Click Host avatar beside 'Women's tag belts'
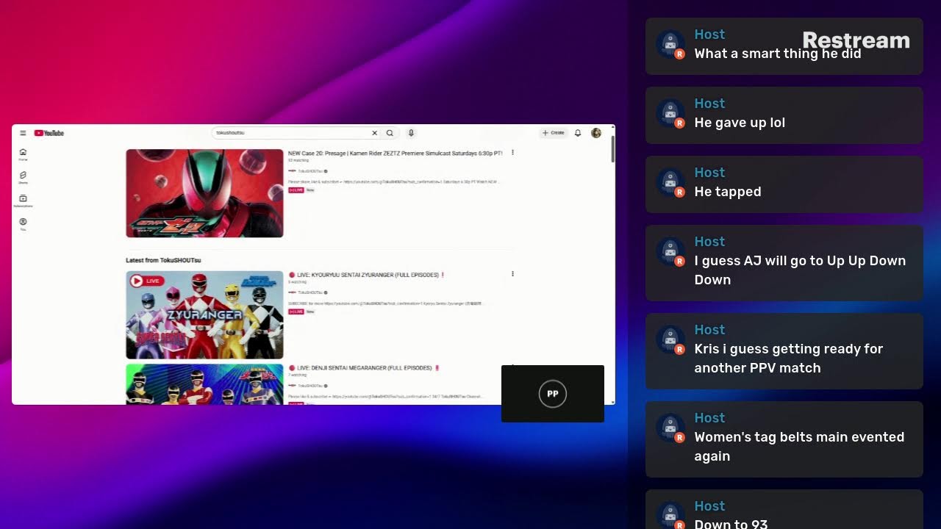 (670, 428)
